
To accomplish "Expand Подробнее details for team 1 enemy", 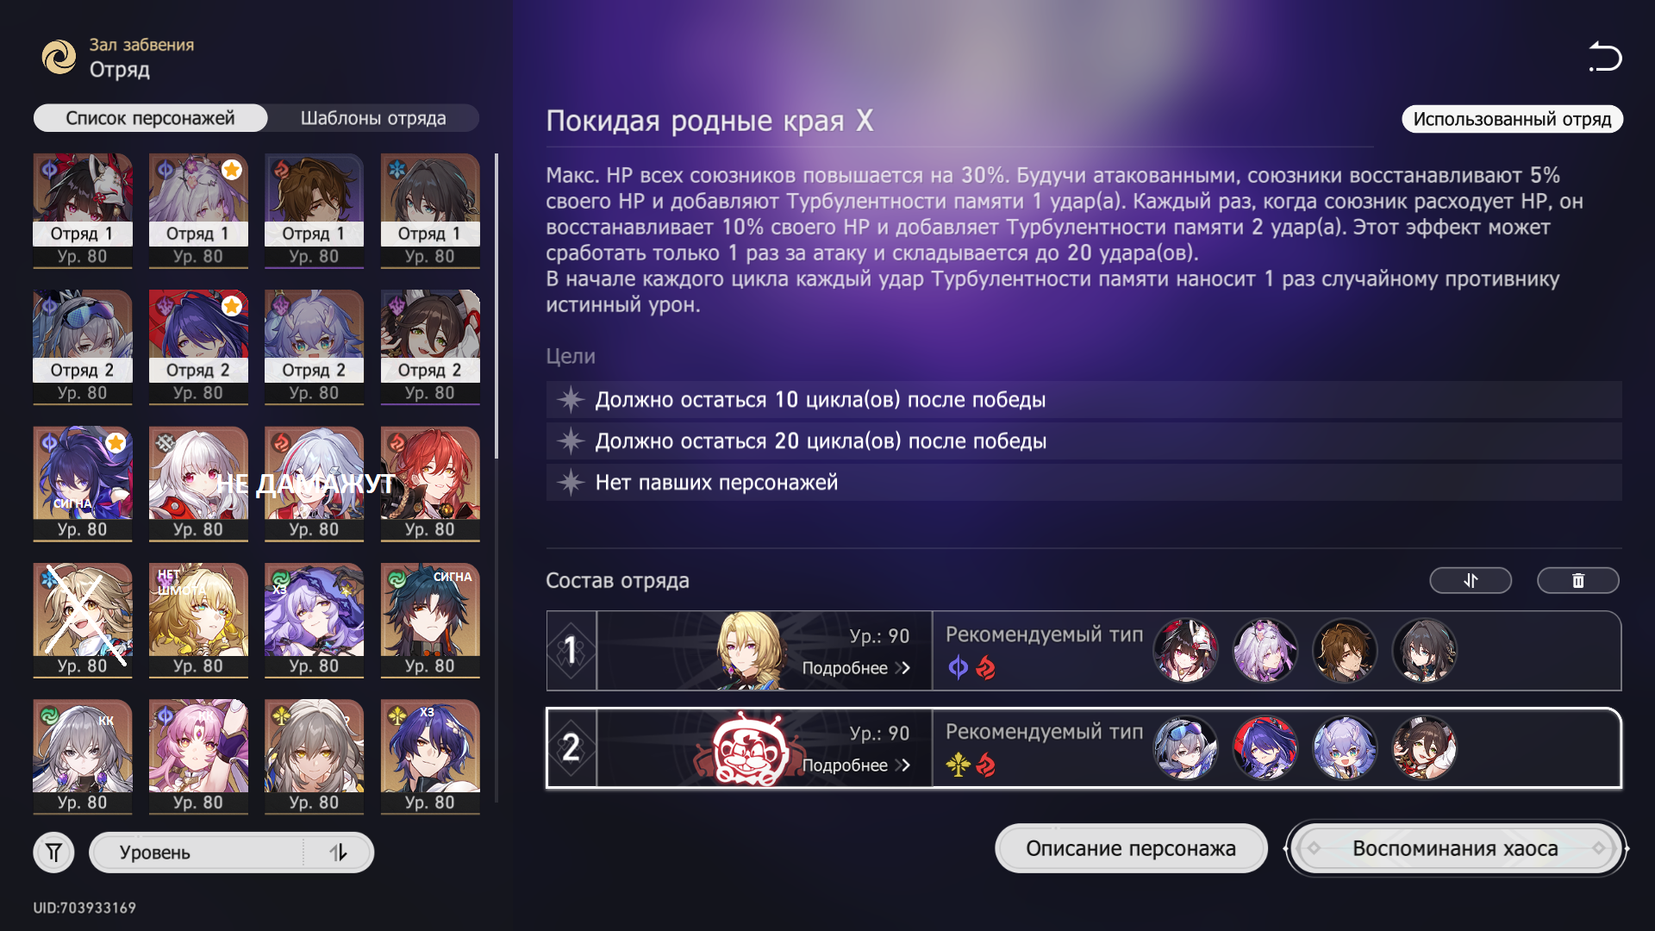I will 856,668.
